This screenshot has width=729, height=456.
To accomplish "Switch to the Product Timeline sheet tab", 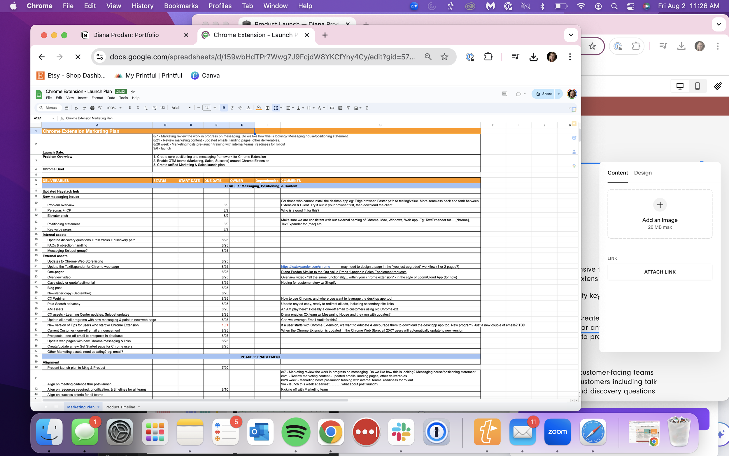I will pos(120,407).
